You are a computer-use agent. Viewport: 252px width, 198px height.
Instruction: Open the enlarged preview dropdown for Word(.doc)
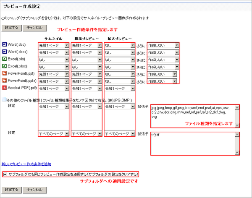point(119,45)
